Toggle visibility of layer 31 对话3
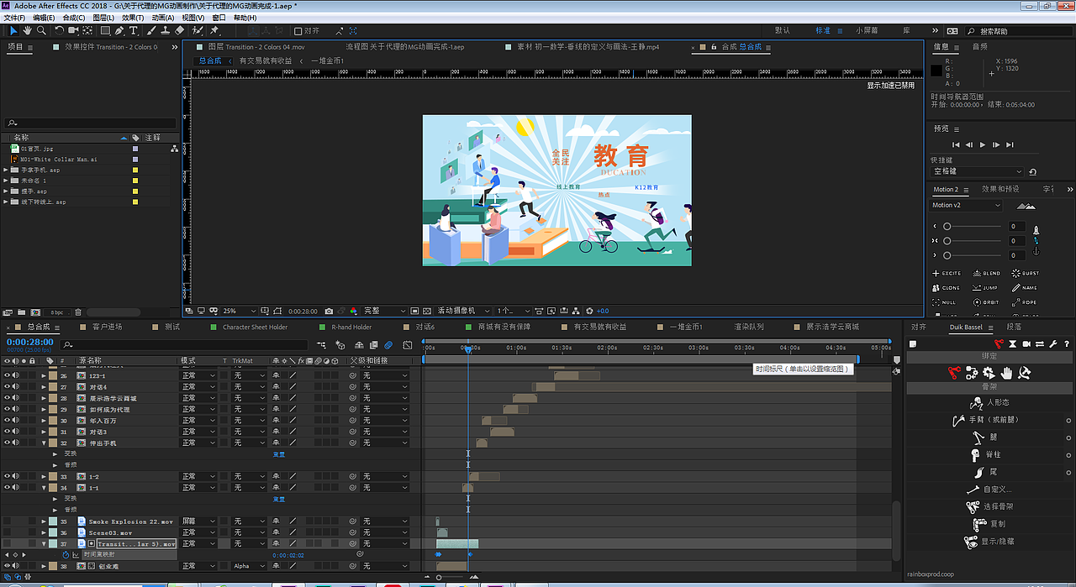This screenshot has width=1076, height=587. coord(7,432)
